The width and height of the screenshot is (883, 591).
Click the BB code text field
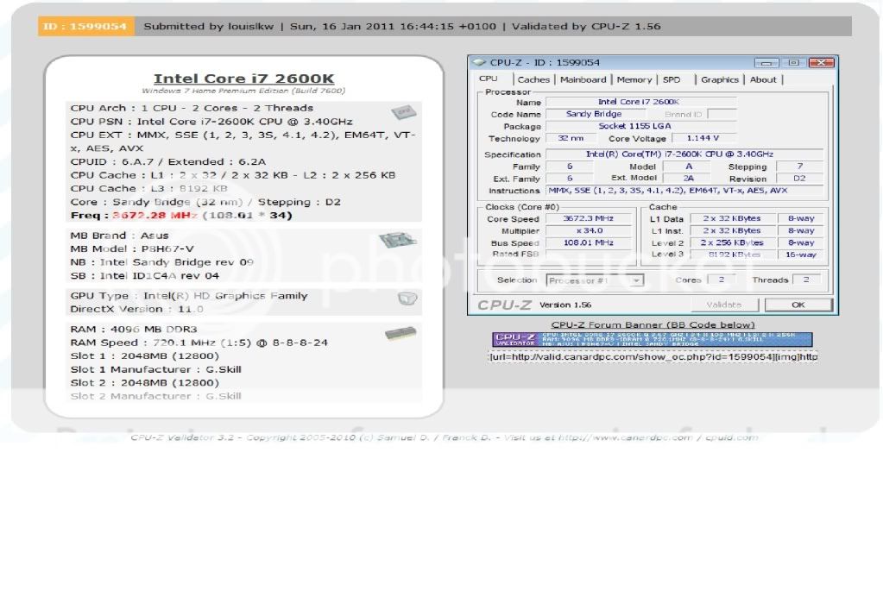point(654,356)
